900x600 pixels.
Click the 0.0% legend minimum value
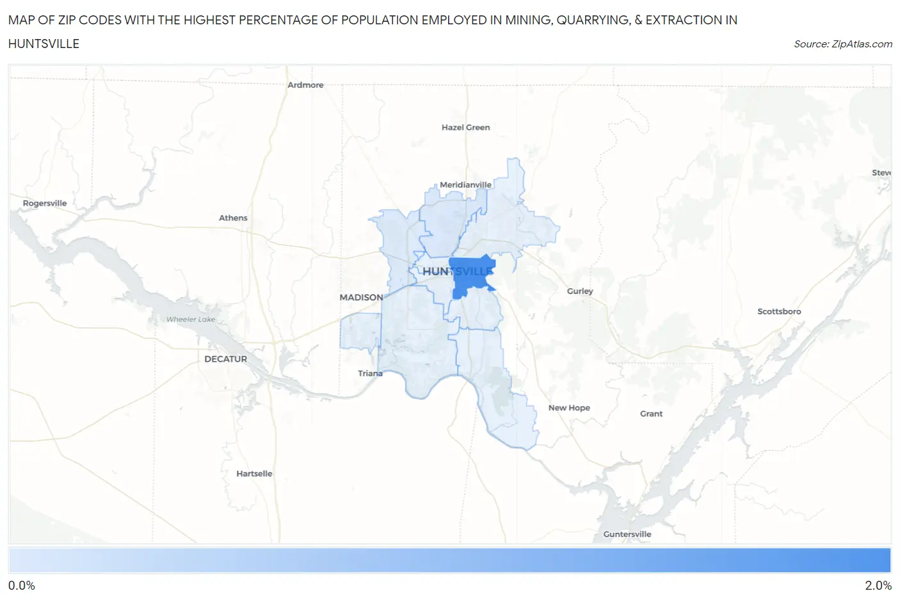coord(22,585)
